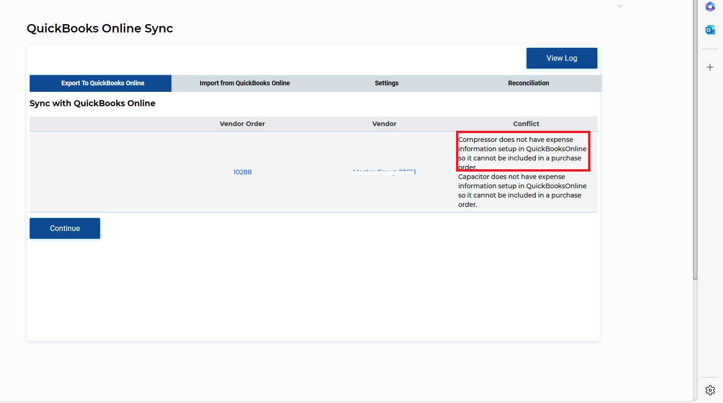
Task: Click the QuickBooks Online Sync page title
Action: tap(100, 28)
